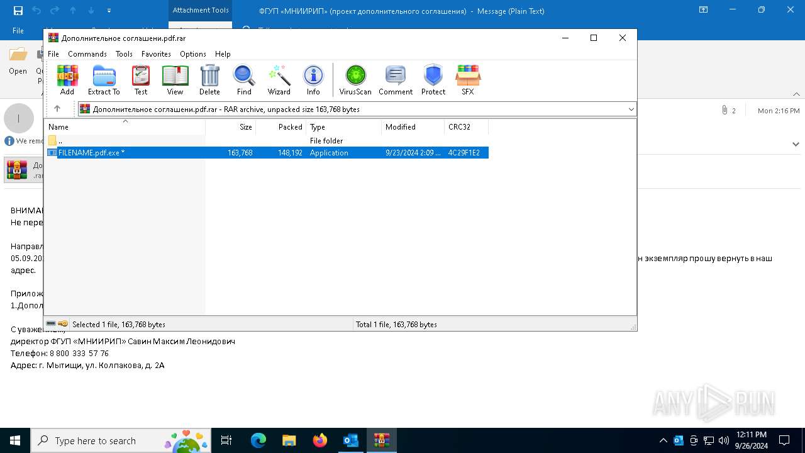
Task: Click 'Total 1 file, 163,768 bytes' status text
Action: (396, 324)
